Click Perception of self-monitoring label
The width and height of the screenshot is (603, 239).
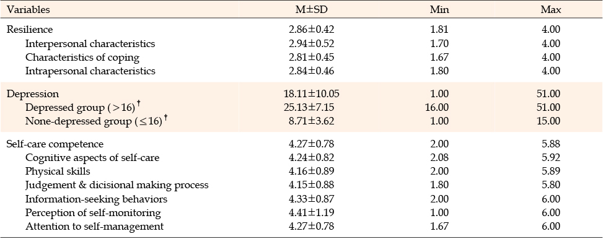[93, 213]
